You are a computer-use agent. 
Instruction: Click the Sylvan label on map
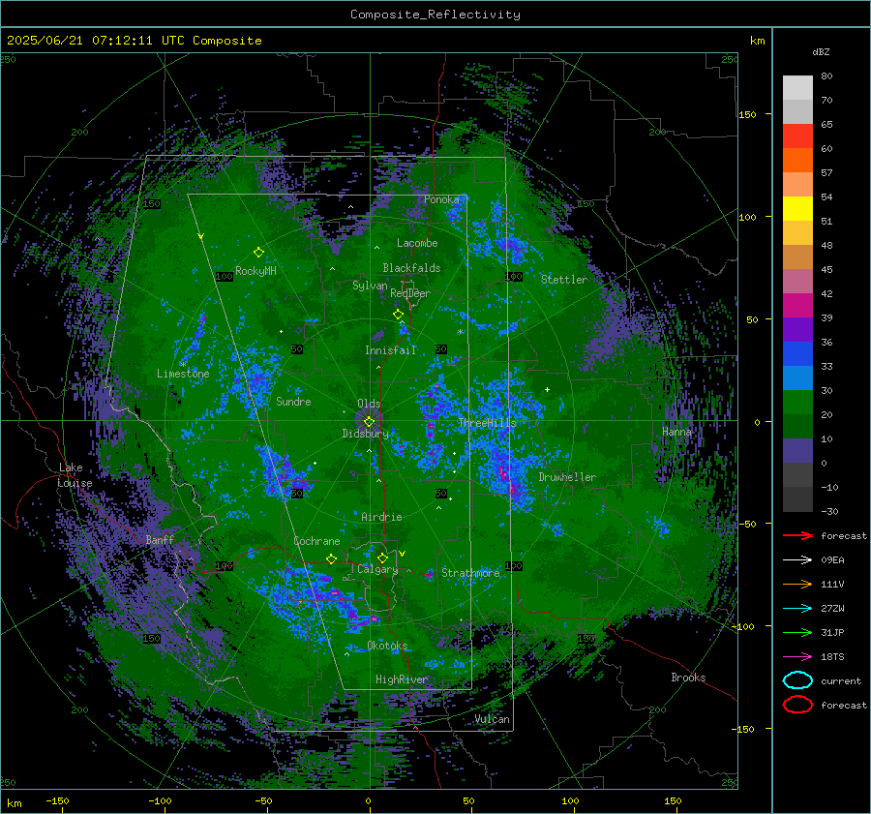click(x=370, y=286)
